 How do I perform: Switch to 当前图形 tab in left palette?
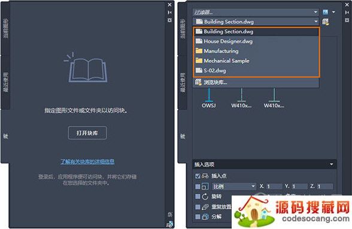(x=5, y=29)
